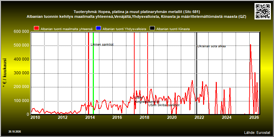Click the y-axis label '400 000'
The height and width of the screenshot is (137, 274).
21,59
